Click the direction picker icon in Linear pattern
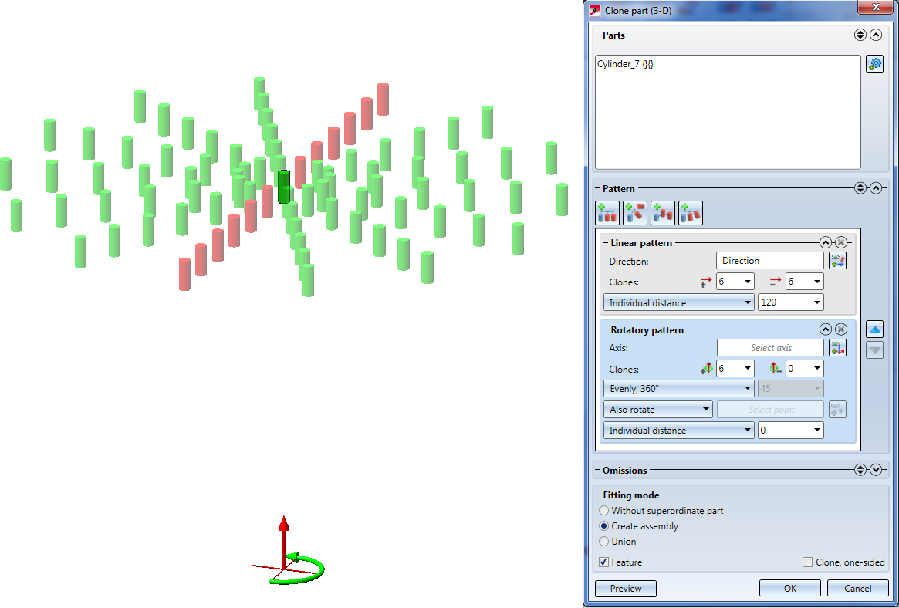The width and height of the screenshot is (899, 608). pos(838,261)
